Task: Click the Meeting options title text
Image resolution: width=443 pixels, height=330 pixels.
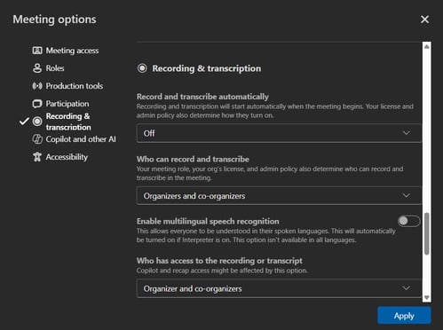Action: pyautogui.click(x=54, y=20)
